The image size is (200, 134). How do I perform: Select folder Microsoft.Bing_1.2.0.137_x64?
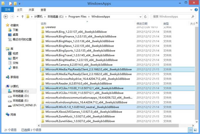pyautogui.click(x=76, y=32)
